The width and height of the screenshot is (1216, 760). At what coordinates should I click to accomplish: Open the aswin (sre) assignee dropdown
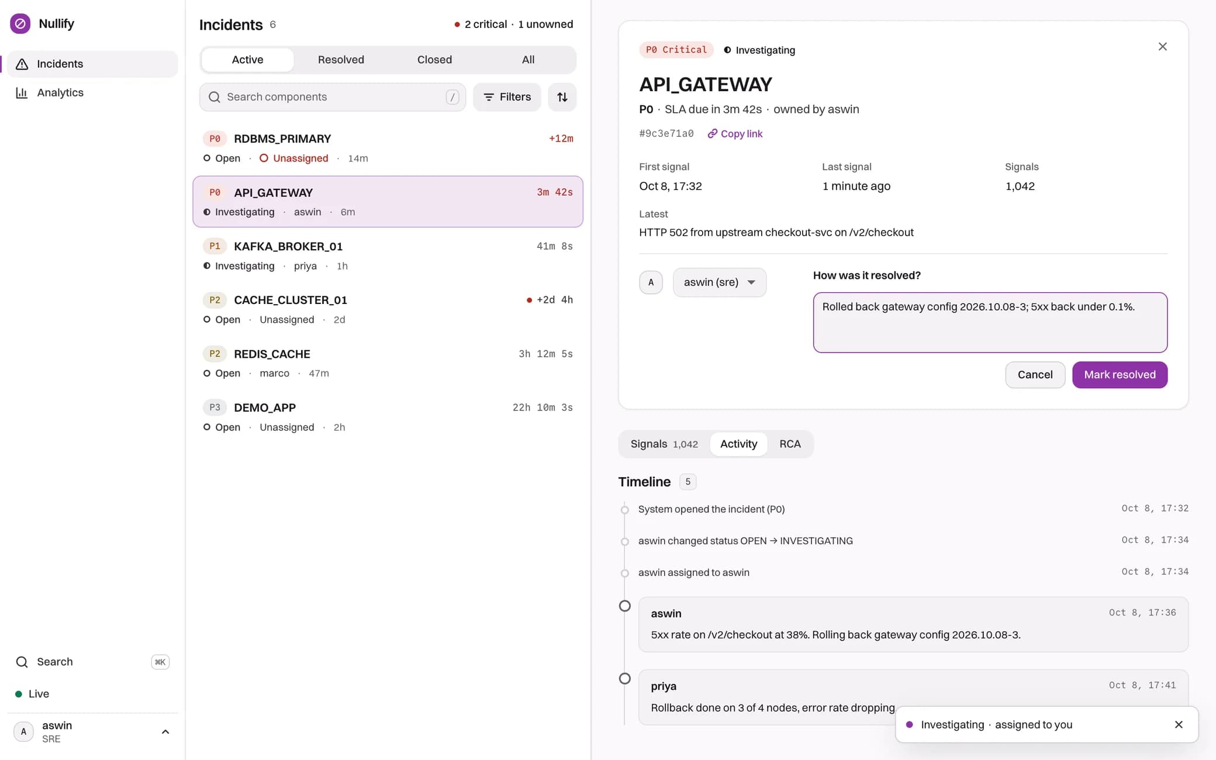point(720,282)
